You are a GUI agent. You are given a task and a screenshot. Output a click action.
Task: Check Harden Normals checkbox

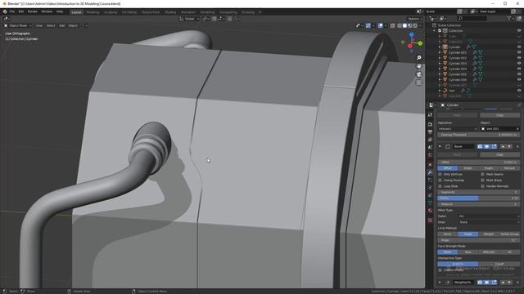click(482, 186)
